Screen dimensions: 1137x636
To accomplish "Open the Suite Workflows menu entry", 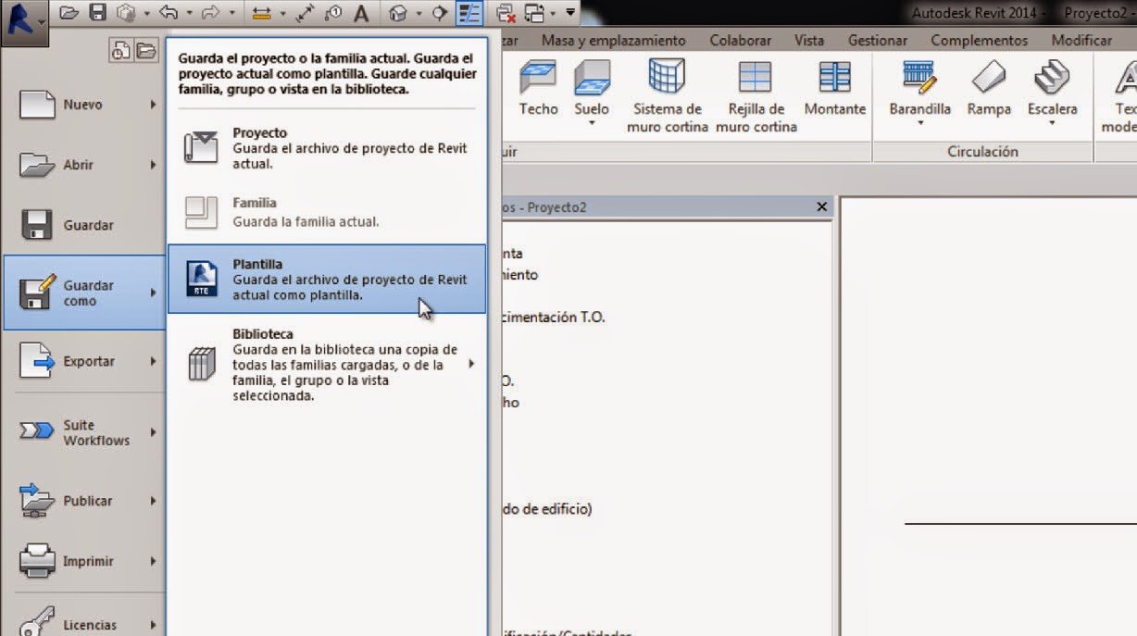I will [85, 432].
